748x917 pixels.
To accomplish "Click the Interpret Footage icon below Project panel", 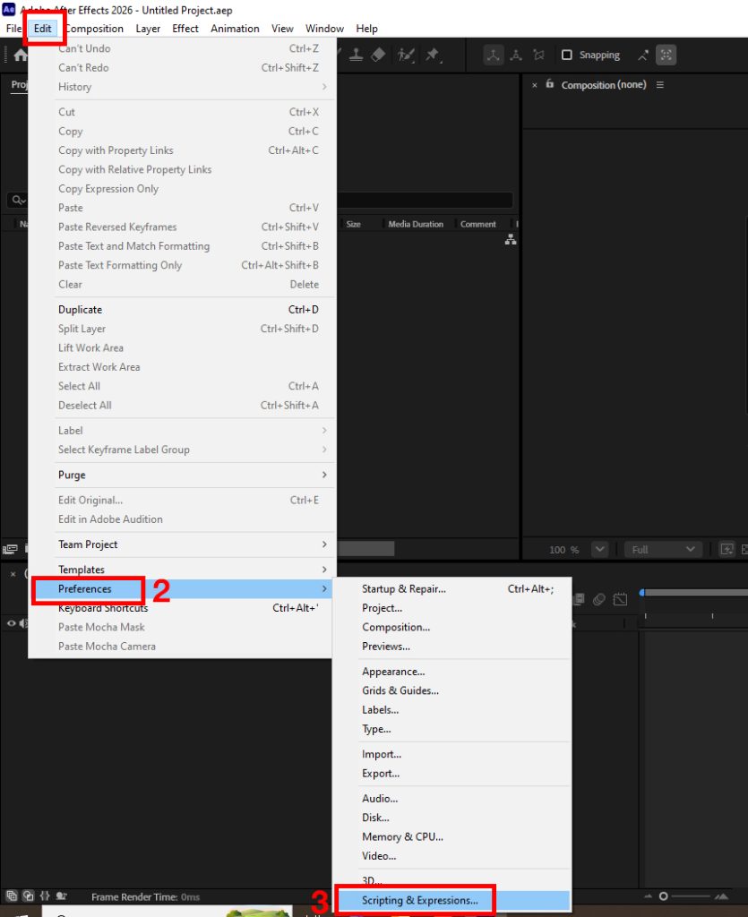I will (10, 549).
